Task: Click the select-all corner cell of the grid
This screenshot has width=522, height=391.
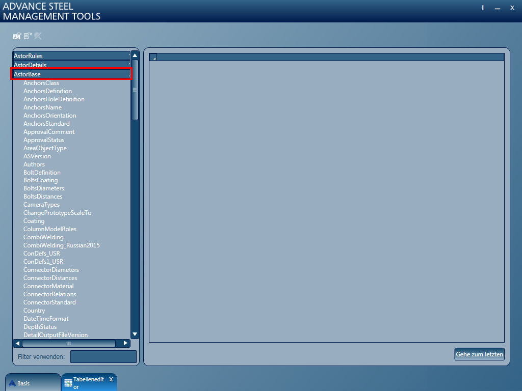Action: (x=153, y=57)
